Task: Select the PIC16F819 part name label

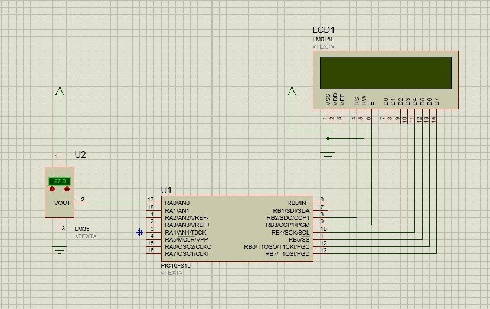Action: [175, 265]
